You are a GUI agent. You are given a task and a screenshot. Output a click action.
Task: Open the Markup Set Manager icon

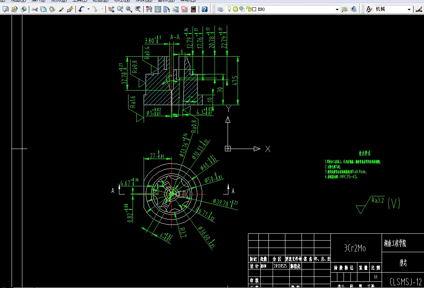coord(184,10)
